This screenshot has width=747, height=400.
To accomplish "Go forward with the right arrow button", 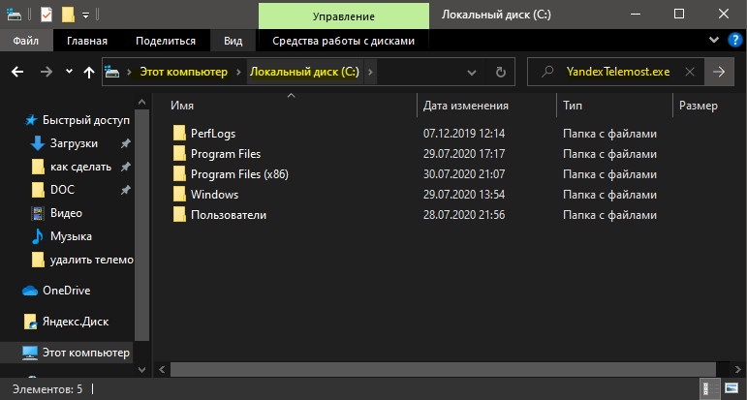I will tap(47, 72).
